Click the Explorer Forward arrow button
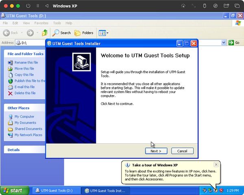244x195 pixels. pyautogui.click(x=30, y=33)
